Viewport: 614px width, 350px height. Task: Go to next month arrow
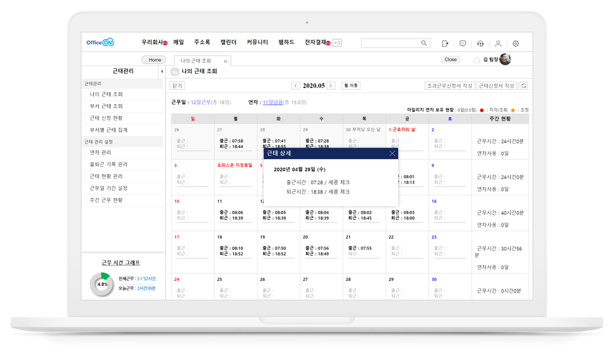click(331, 86)
